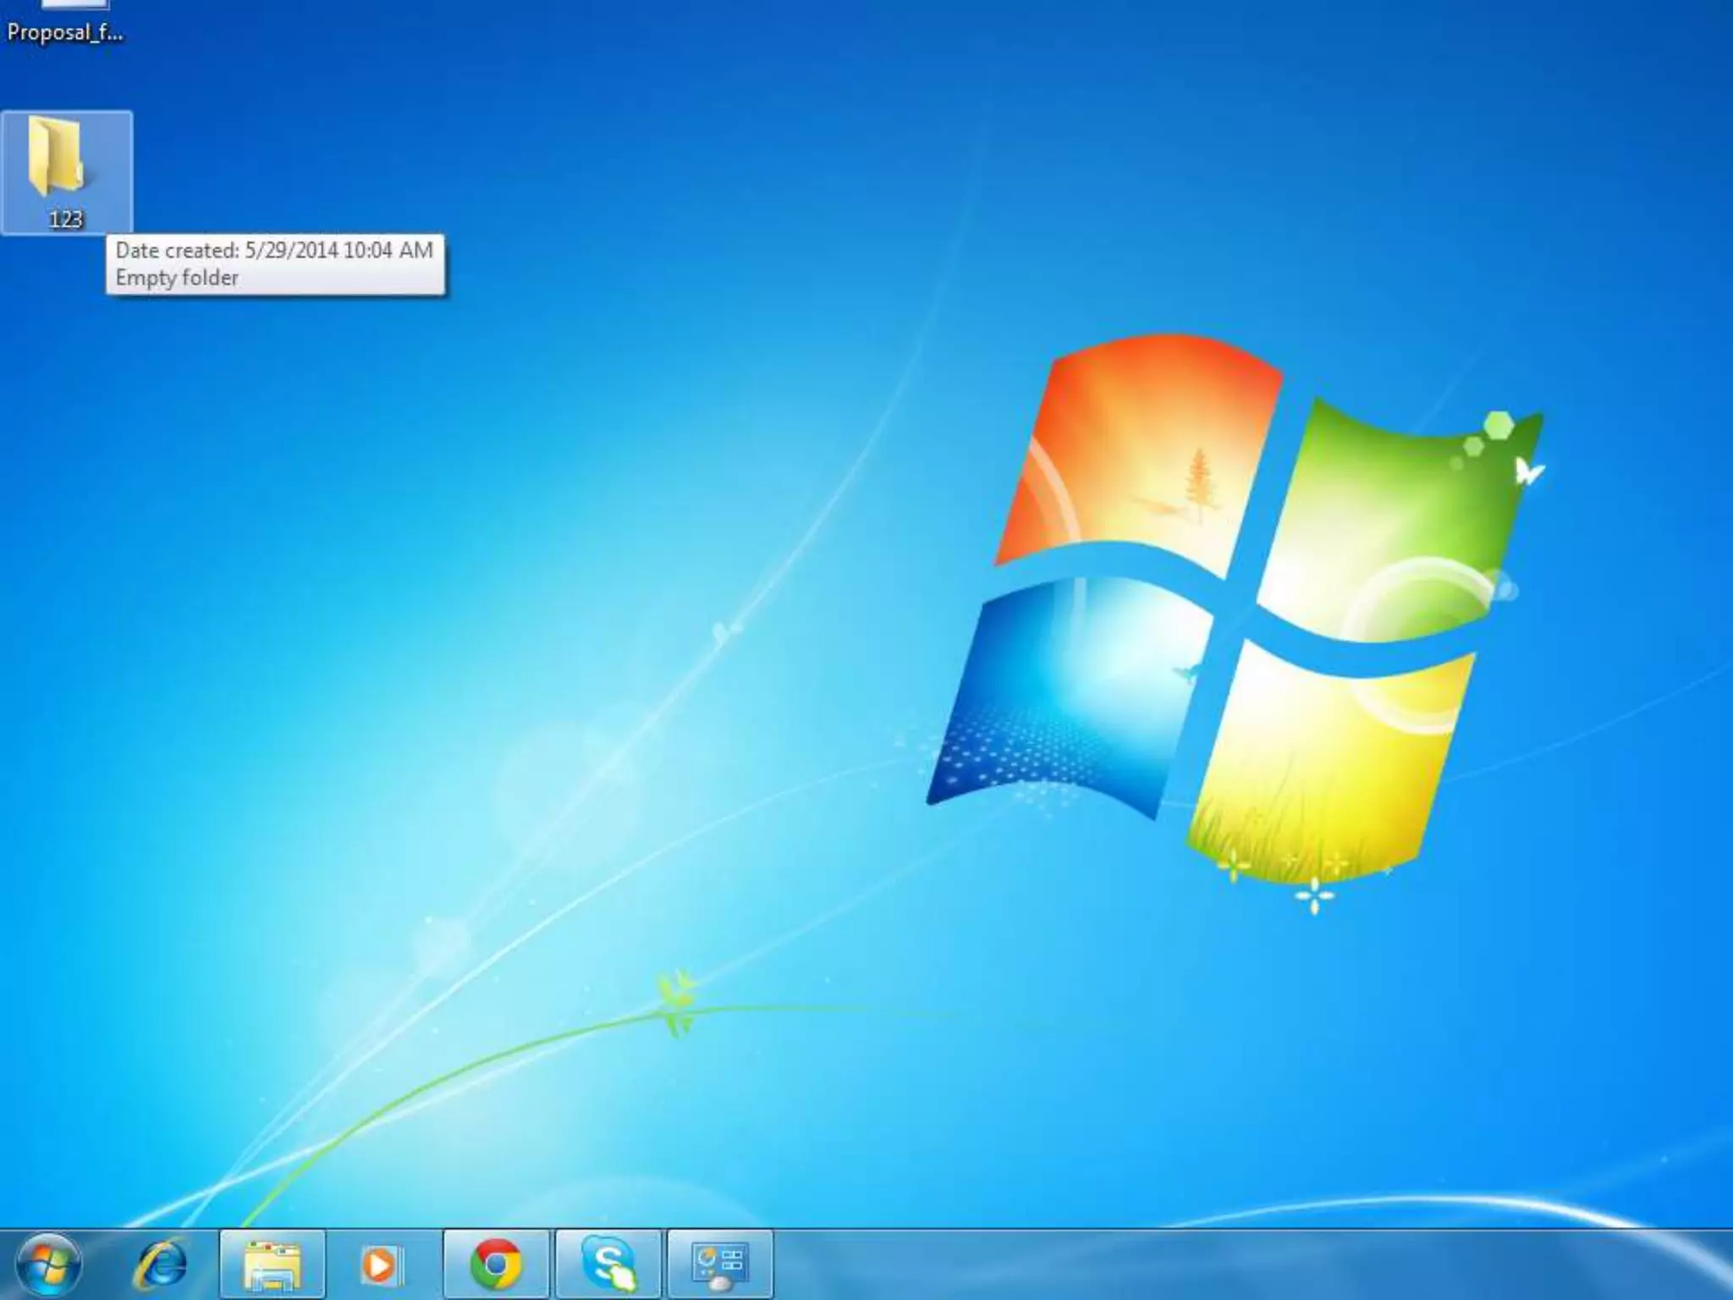Click the partially visible Proposal file icon
The height and width of the screenshot is (1300, 1733).
(x=74, y=3)
